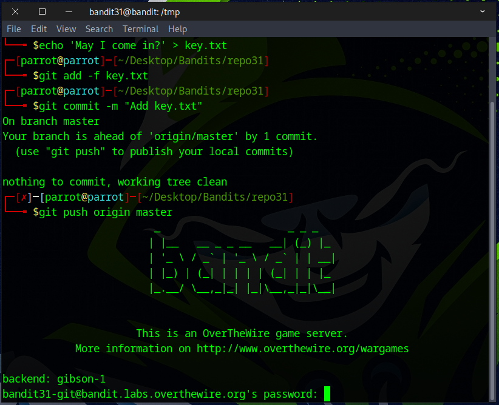Open the Terminal menu

[x=140, y=29]
